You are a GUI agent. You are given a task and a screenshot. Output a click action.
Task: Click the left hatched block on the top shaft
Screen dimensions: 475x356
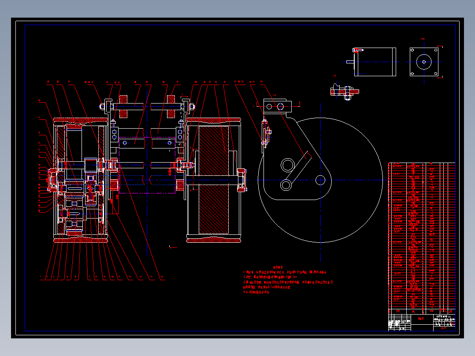click(123, 106)
